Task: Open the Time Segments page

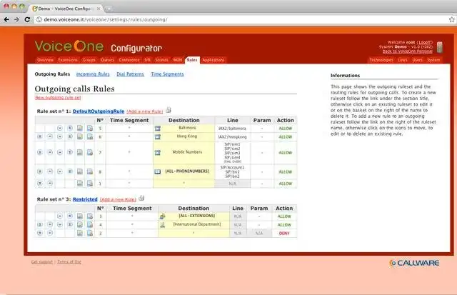Action: click(x=167, y=74)
